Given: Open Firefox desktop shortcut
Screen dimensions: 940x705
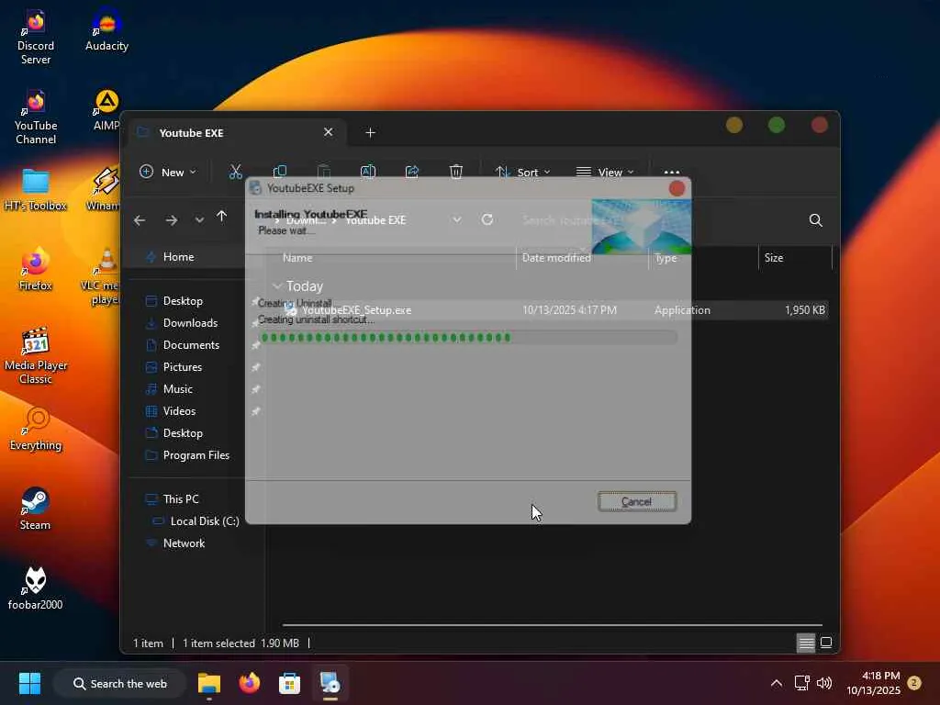Looking at the screenshot, I should pos(36,270).
